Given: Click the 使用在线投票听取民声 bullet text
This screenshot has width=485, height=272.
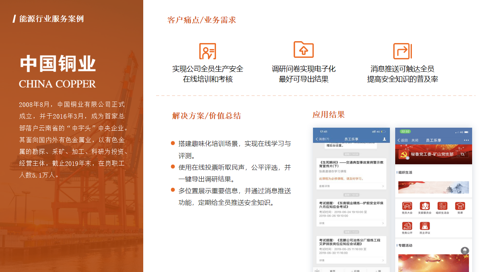Looking at the screenshot, I should point(235,173).
